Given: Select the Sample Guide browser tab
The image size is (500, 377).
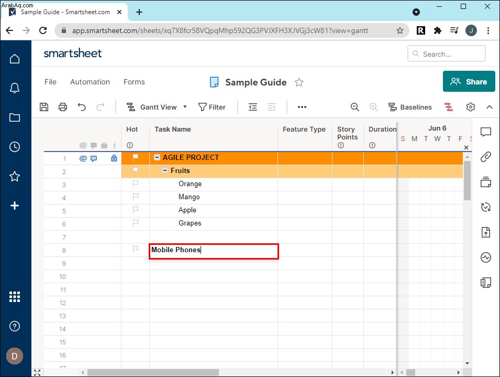Looking at the screenshot, I should pyautogui.click(x=65, y=12).
